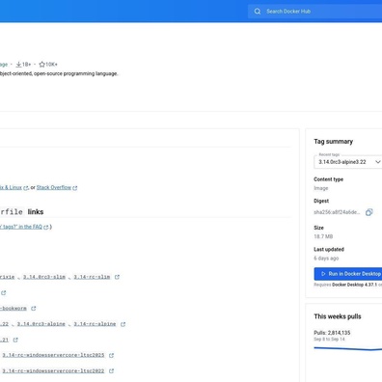
Task: Open the Stack Overflow link
Action: tap(54, 187)
